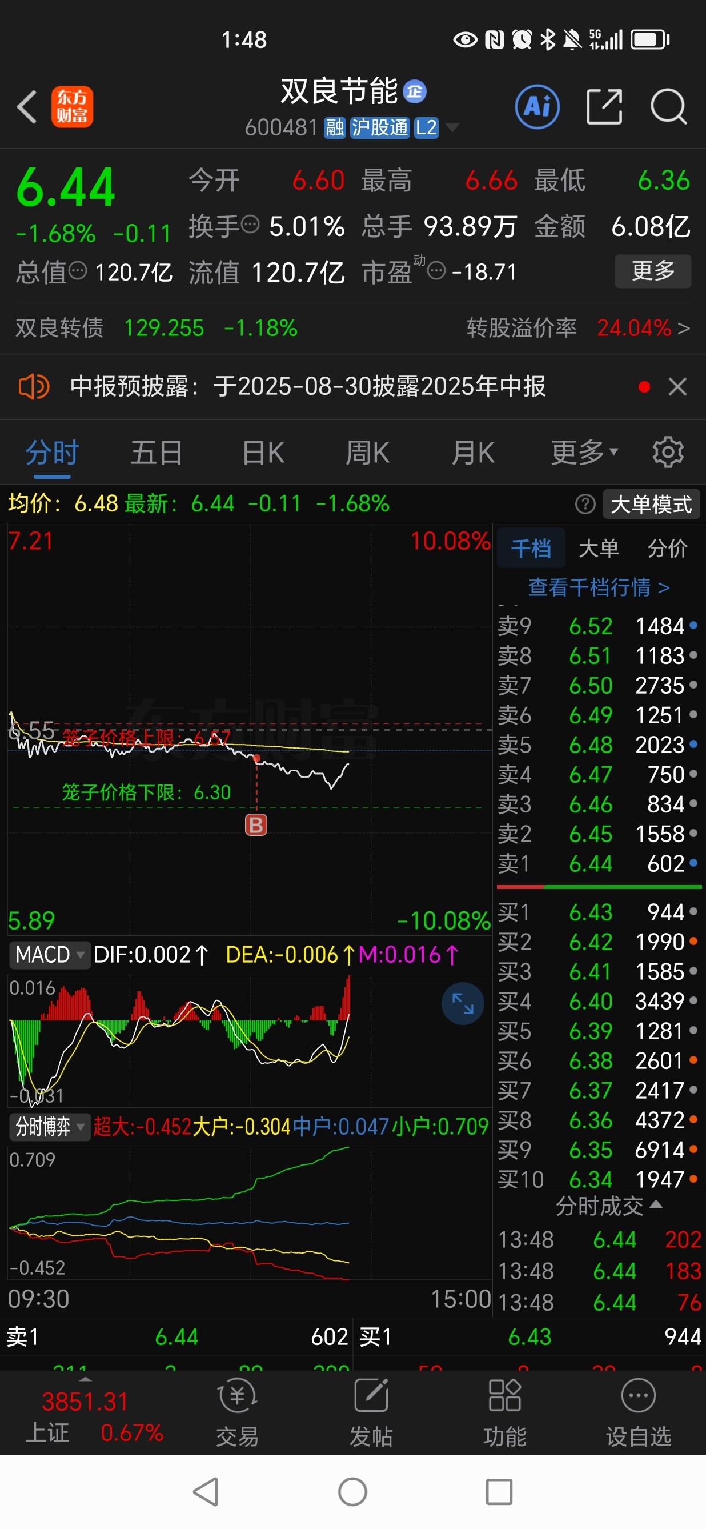Tap Android back navigation triangle
Image resolution: width=706 pixels, height=1529 pixels.
coord(206,1492)
